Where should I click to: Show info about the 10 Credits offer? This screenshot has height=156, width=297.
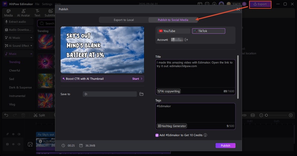coord(205,135)
